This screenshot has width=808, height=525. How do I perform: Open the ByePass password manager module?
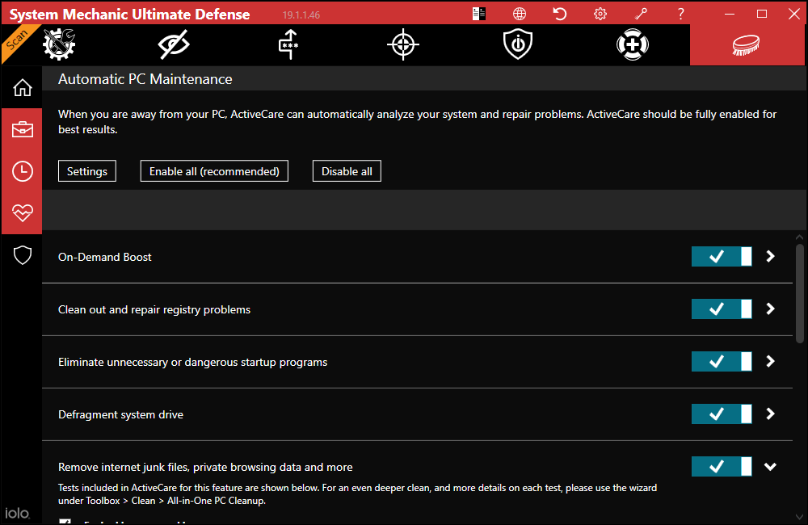pyautogui.click(x=288, y=44)
